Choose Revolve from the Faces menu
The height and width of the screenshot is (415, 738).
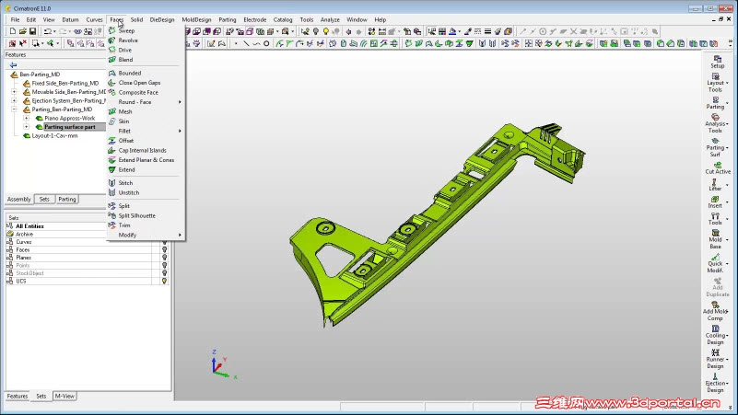(x=128, y=40)
